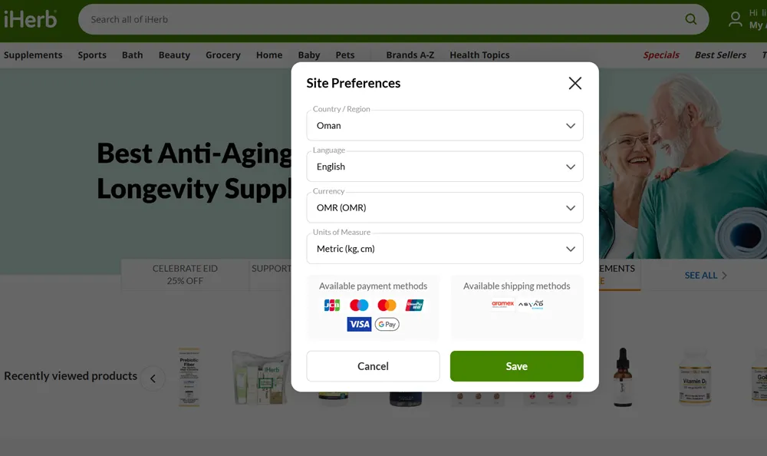Open the Brands A-Z menu item
Screen dimensions: 767x456
pos(410,55)
